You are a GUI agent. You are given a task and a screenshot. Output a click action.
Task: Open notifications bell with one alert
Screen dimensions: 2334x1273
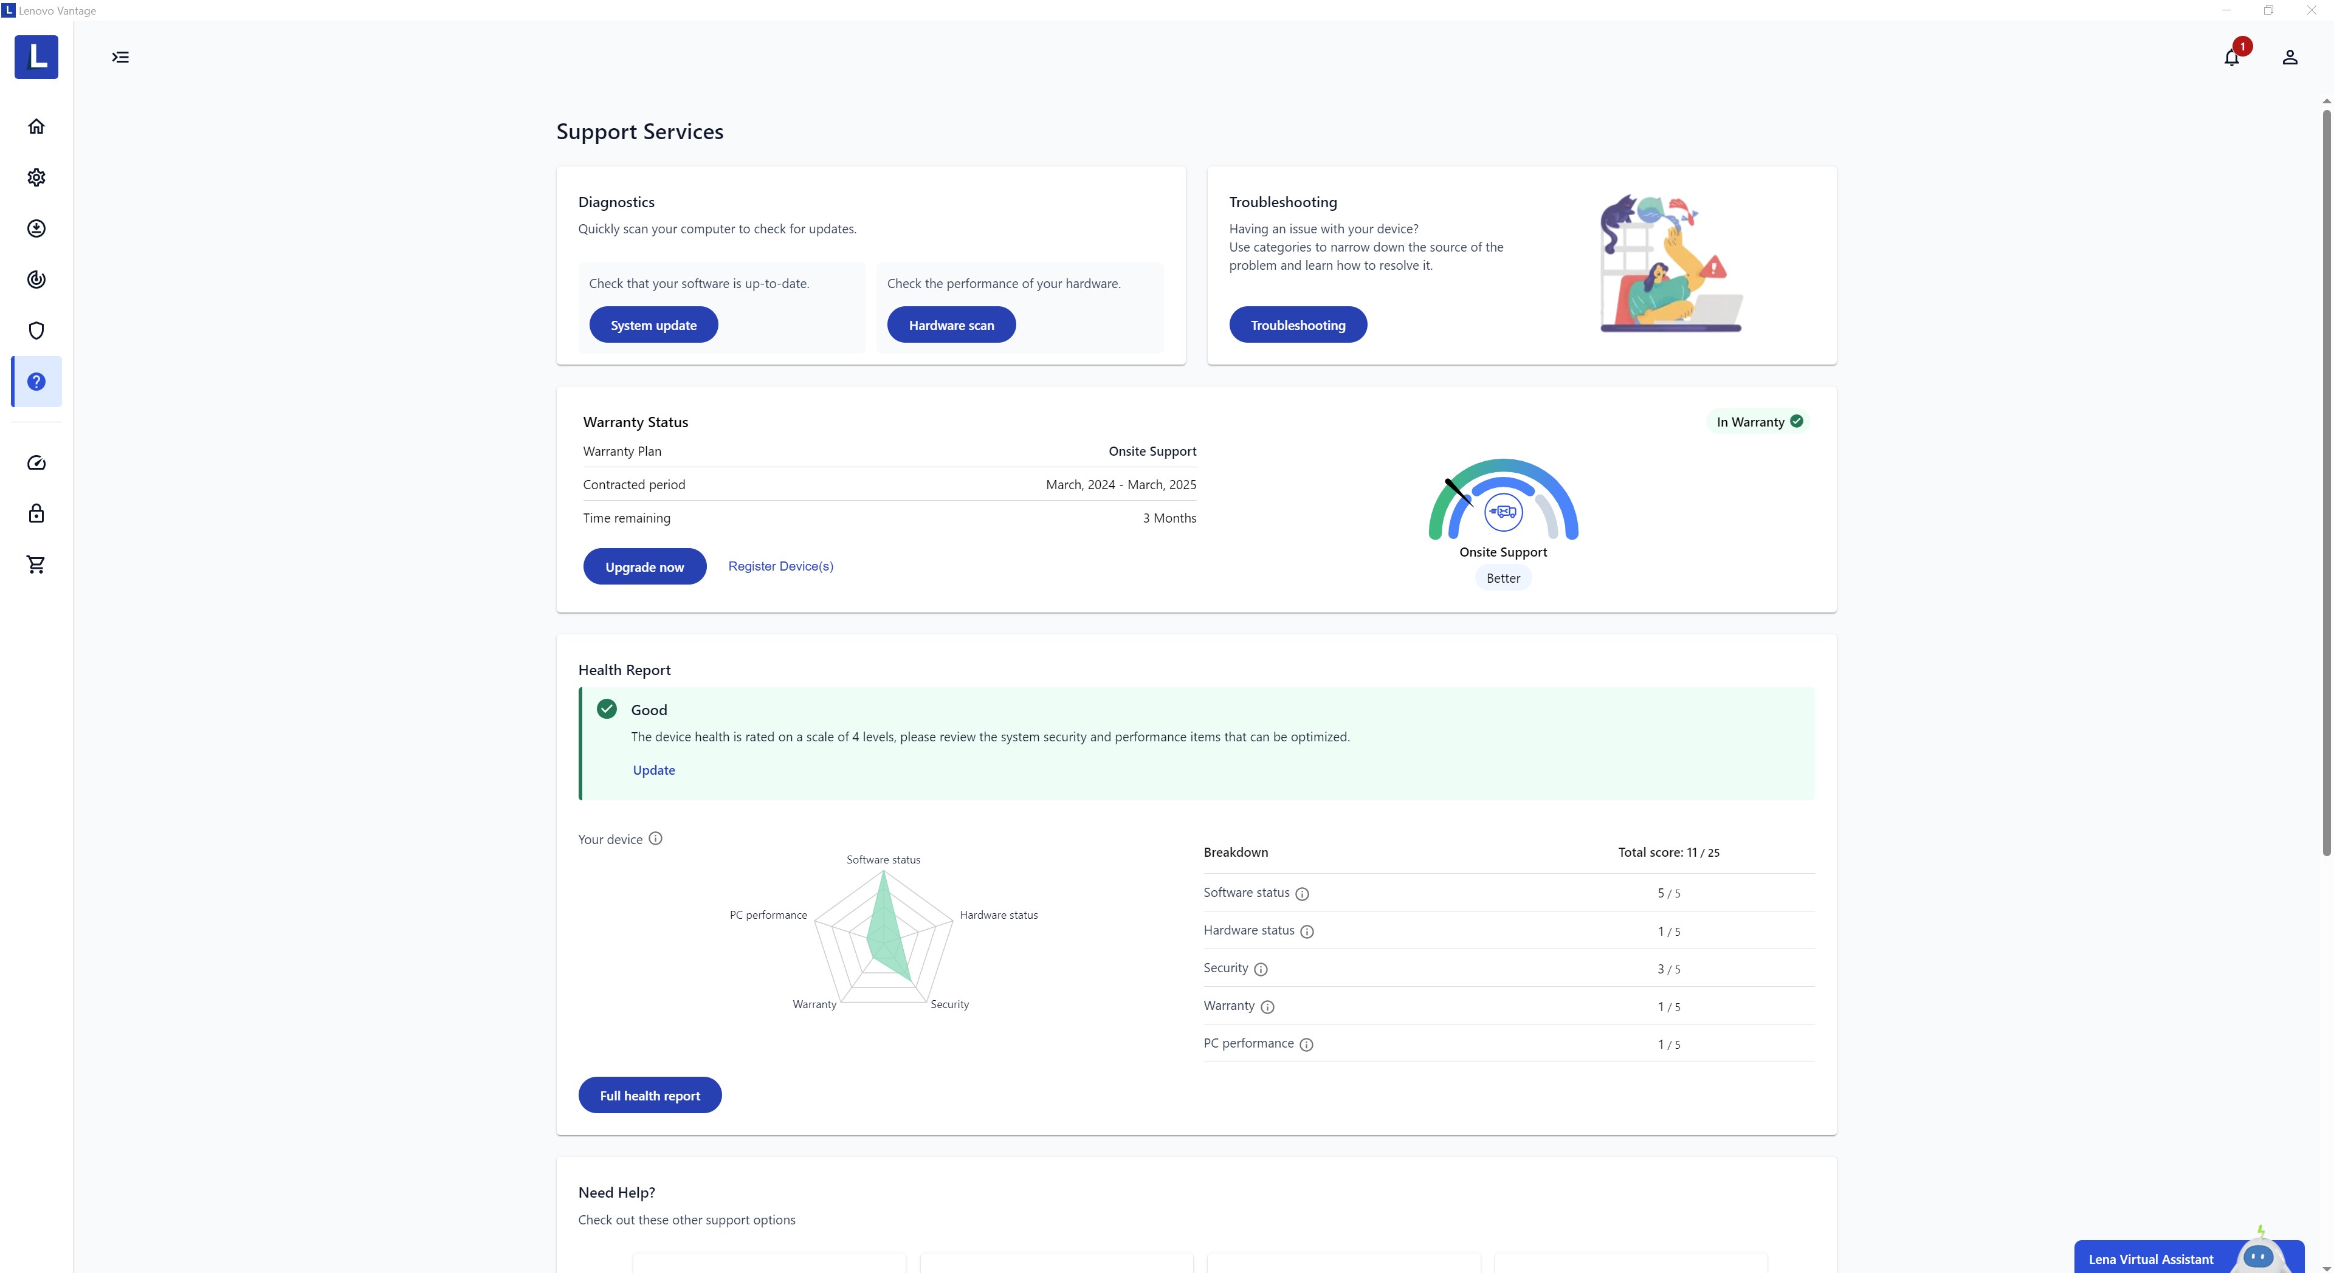2232,56
